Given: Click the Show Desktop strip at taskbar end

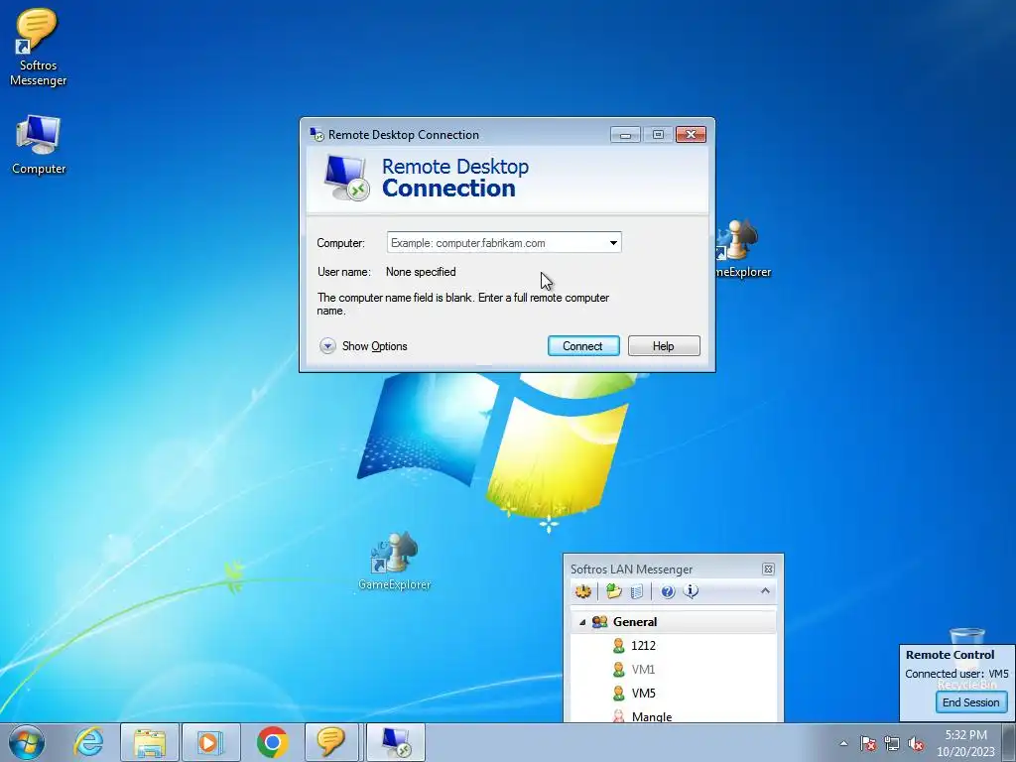Looking at the screenshot, I should (1011, 742).
